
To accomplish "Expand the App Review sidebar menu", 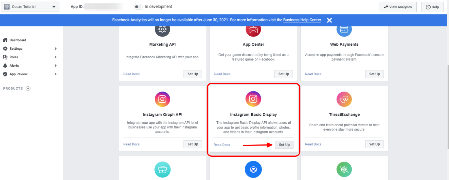I will pos(30,74).
